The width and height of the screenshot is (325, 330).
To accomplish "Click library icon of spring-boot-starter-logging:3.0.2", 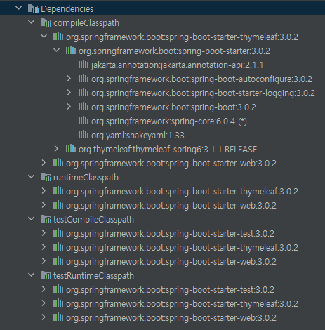I will click(x=84, y=93).
